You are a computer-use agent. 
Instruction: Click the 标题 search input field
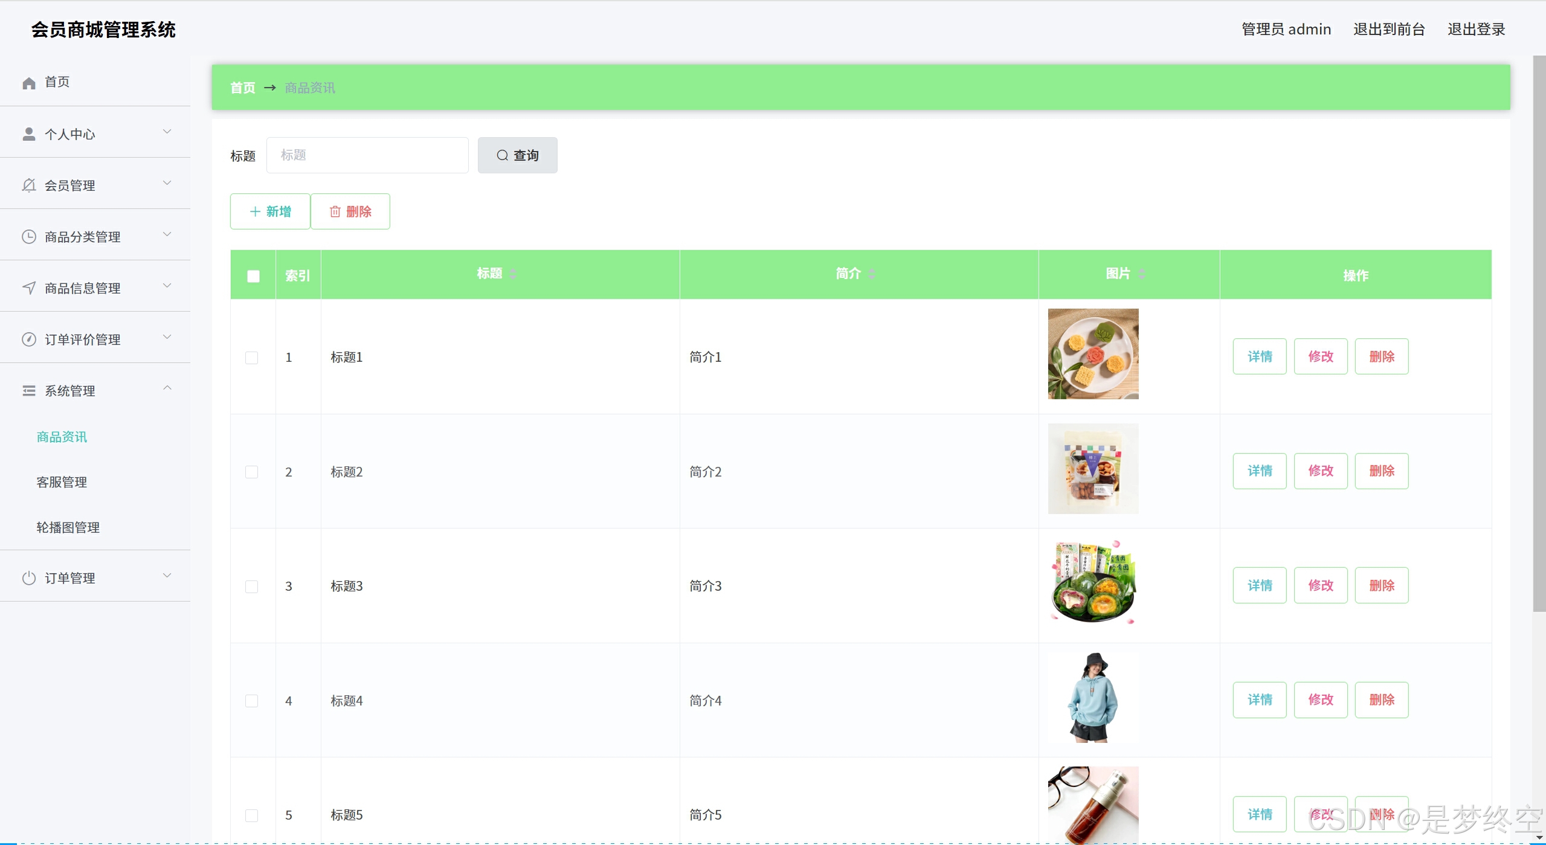pos(367,155)
